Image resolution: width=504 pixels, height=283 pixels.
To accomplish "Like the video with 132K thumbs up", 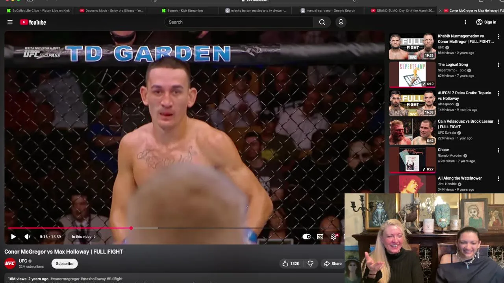I will (290, 264).
